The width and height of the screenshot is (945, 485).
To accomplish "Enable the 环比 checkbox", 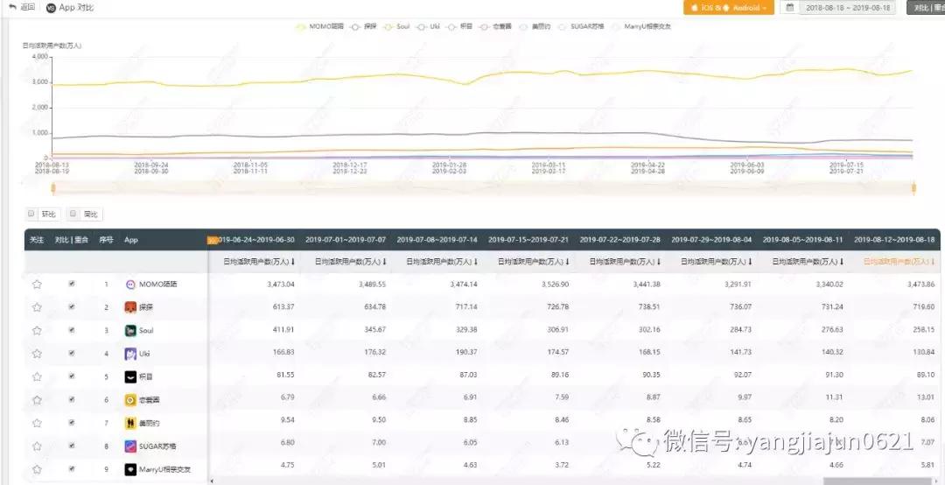I will click(x=31, y=213).
